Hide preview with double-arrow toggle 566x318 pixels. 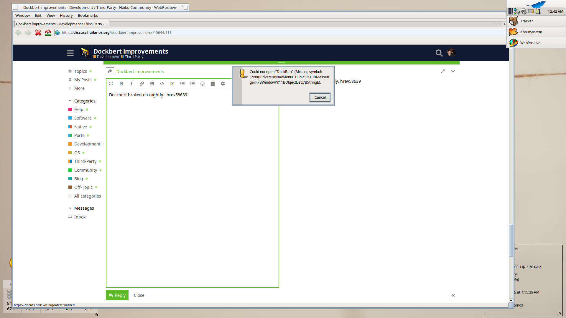point(453,295)
